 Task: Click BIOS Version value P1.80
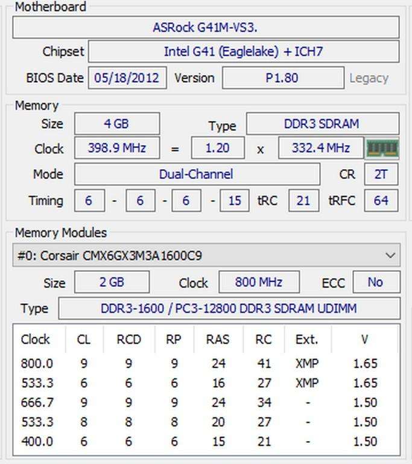click(x=283, y=78)
